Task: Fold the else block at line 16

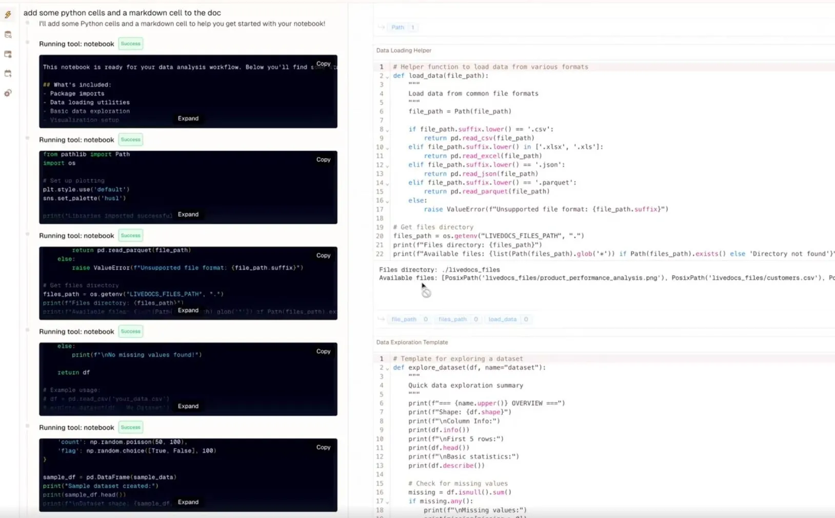Action: [387, 201]
